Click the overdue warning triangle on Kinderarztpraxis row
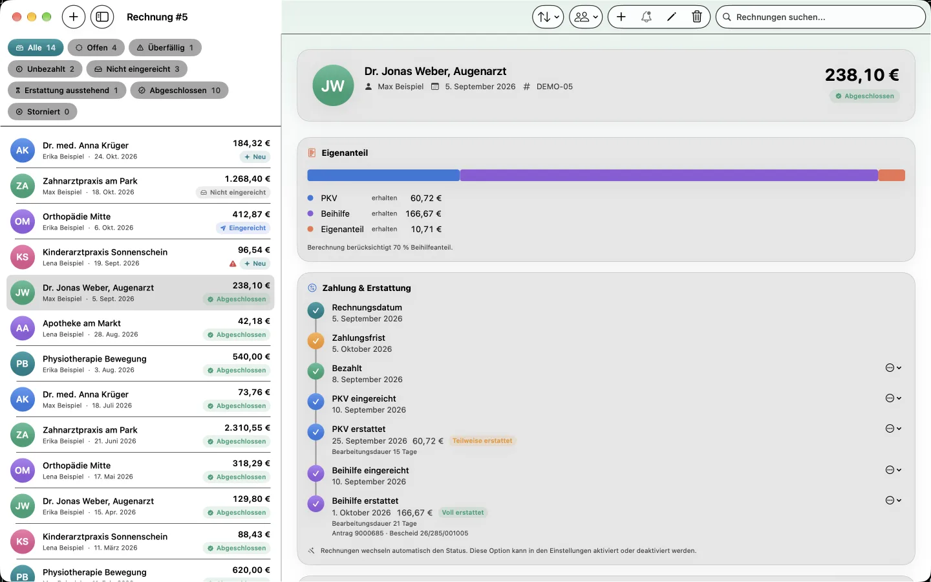The width and height of the screenshot is (931, 582). coord(233,264)
